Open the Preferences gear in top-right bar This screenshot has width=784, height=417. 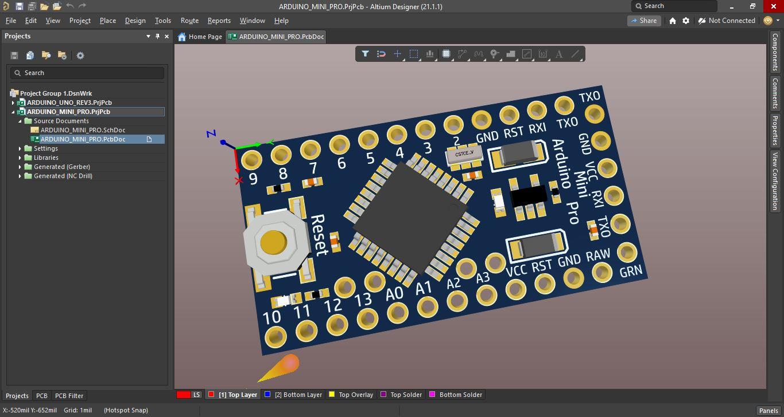tap(686, 21)
